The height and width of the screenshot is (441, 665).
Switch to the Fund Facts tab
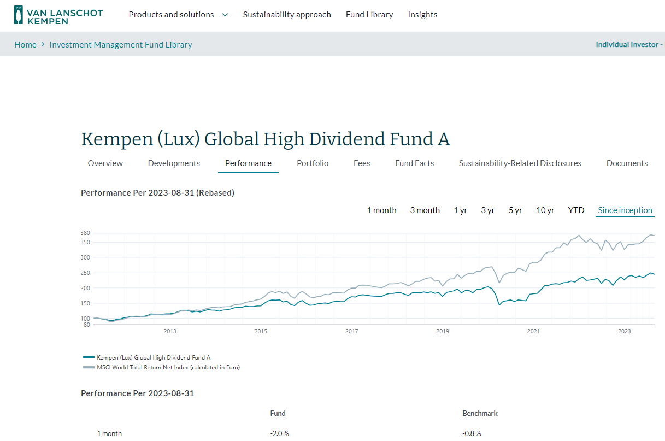click(x=414, y=163)
